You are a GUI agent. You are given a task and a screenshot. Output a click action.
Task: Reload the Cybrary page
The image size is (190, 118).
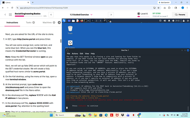coord(12,8)
